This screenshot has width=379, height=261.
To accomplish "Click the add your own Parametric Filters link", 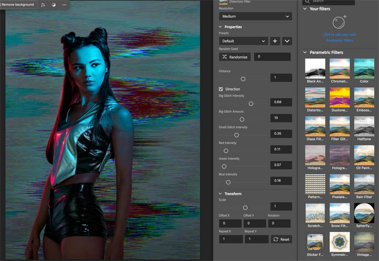I will [339, 38].
